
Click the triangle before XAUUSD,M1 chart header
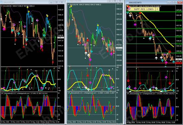pos(2,6)
